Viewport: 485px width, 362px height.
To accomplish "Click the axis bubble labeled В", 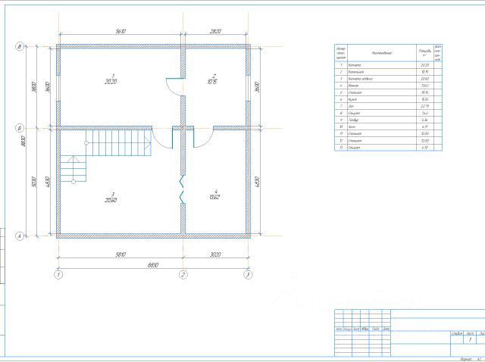I will [x=20, y=47].
